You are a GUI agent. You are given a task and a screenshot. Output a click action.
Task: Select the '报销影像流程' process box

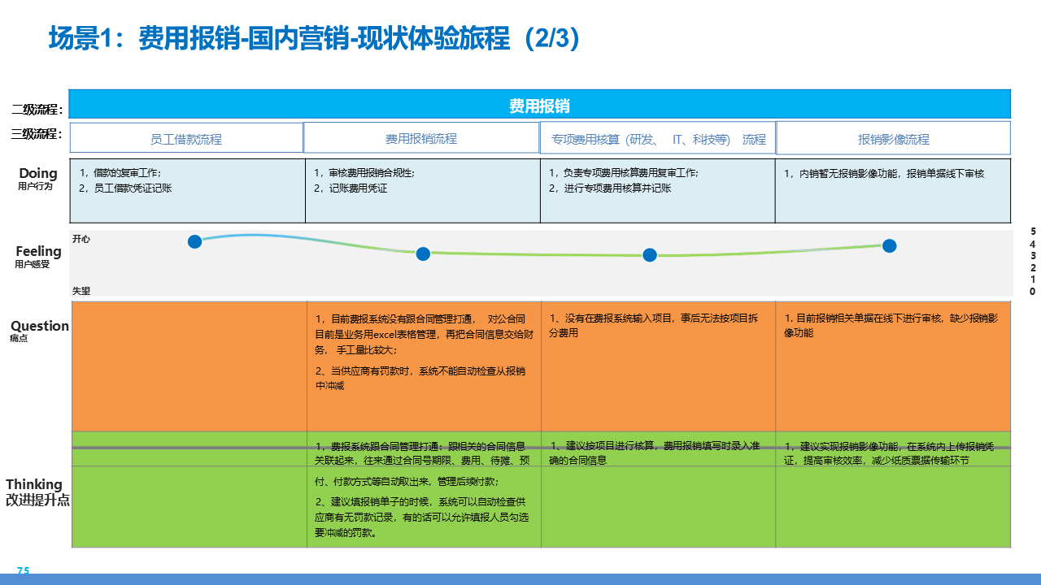click(x=893, y=138)
